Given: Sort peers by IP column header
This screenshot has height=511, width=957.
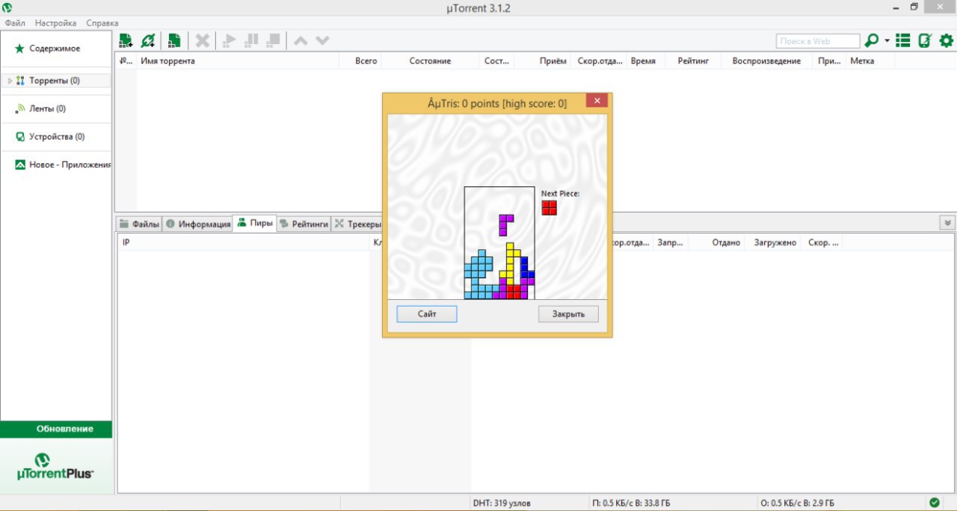Looking at the screenshot, I should pyautogui.click(x=244, y=242).
